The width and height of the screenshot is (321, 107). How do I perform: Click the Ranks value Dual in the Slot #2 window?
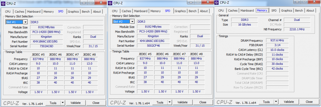200,36
